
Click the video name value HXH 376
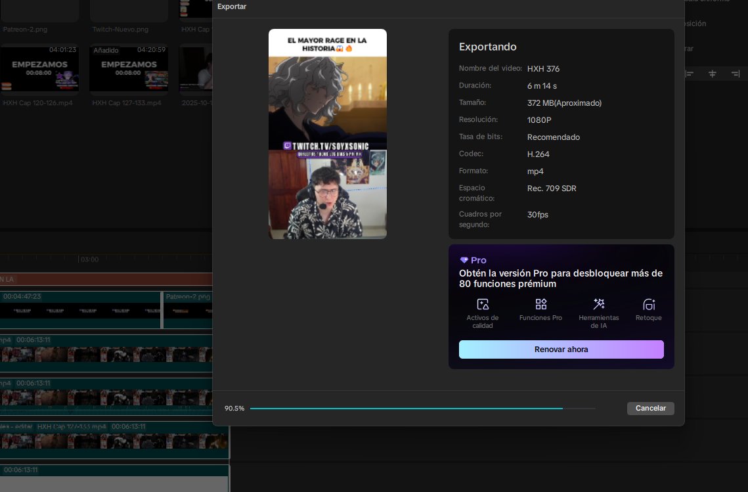543,69
